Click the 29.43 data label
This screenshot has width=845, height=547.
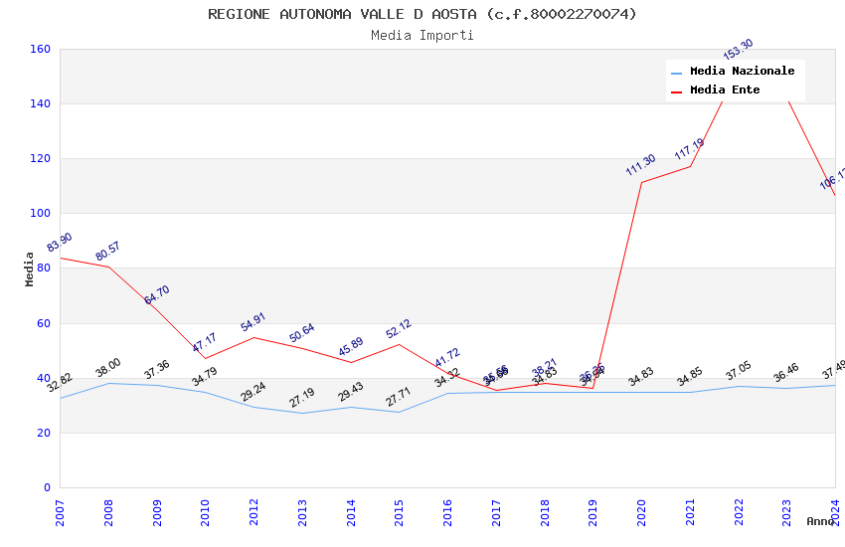[x=351, y=392]
